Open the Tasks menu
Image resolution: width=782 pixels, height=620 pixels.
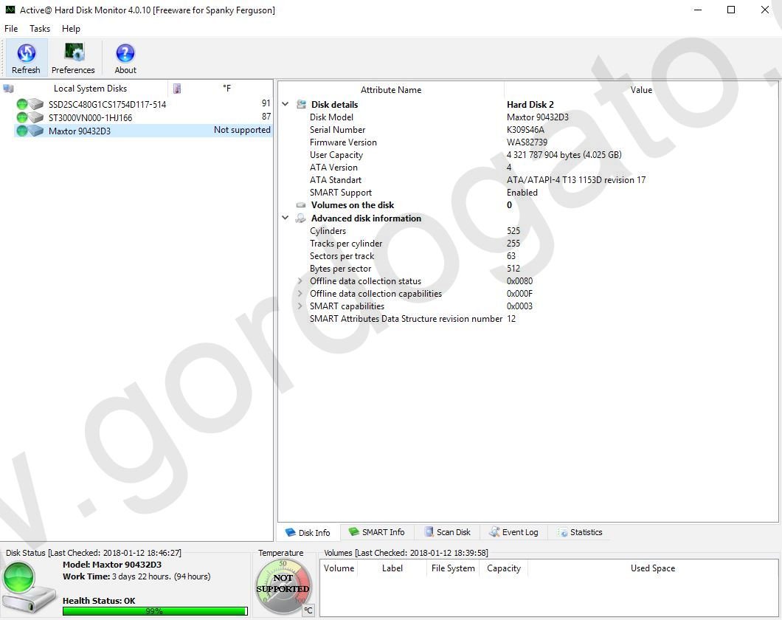click(x=40, y=29)
